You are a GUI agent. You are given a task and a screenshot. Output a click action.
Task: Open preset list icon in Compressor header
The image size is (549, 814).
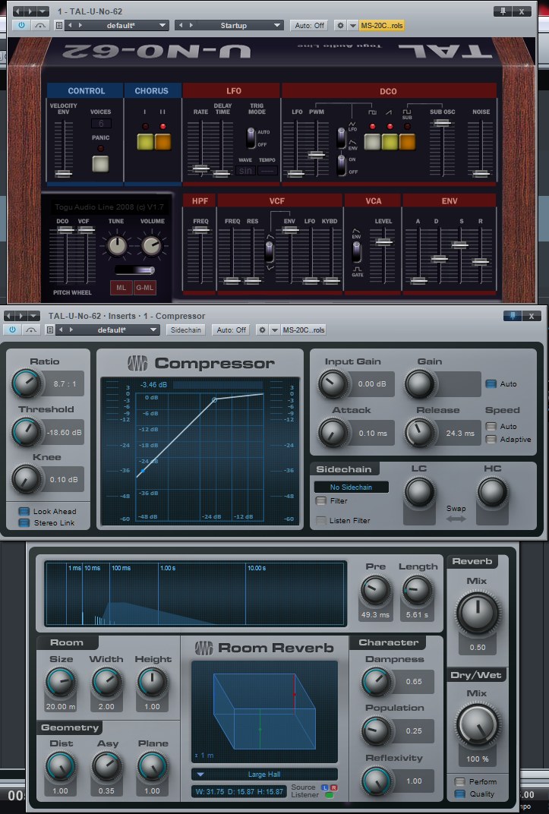tap(50, 330)
